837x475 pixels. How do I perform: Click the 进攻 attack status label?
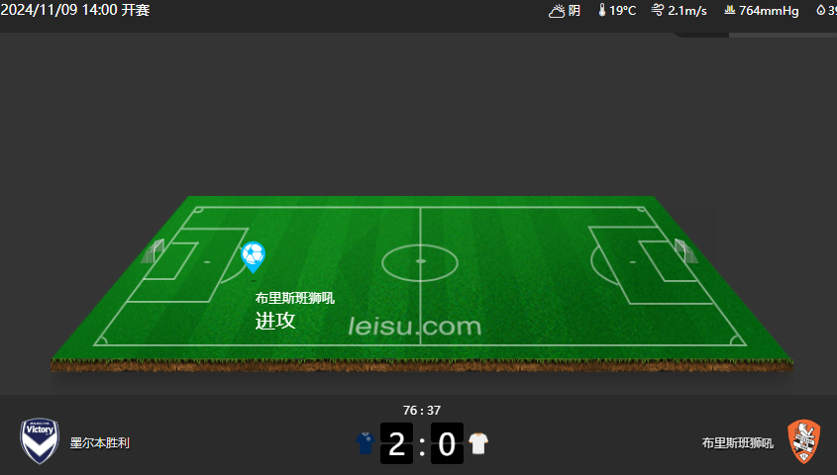coord(275,321)
